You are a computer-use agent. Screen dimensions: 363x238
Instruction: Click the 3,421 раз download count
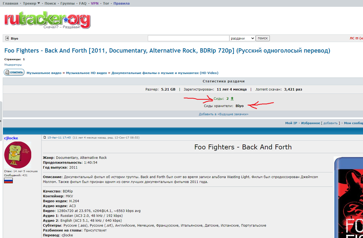tap(293, 89)
